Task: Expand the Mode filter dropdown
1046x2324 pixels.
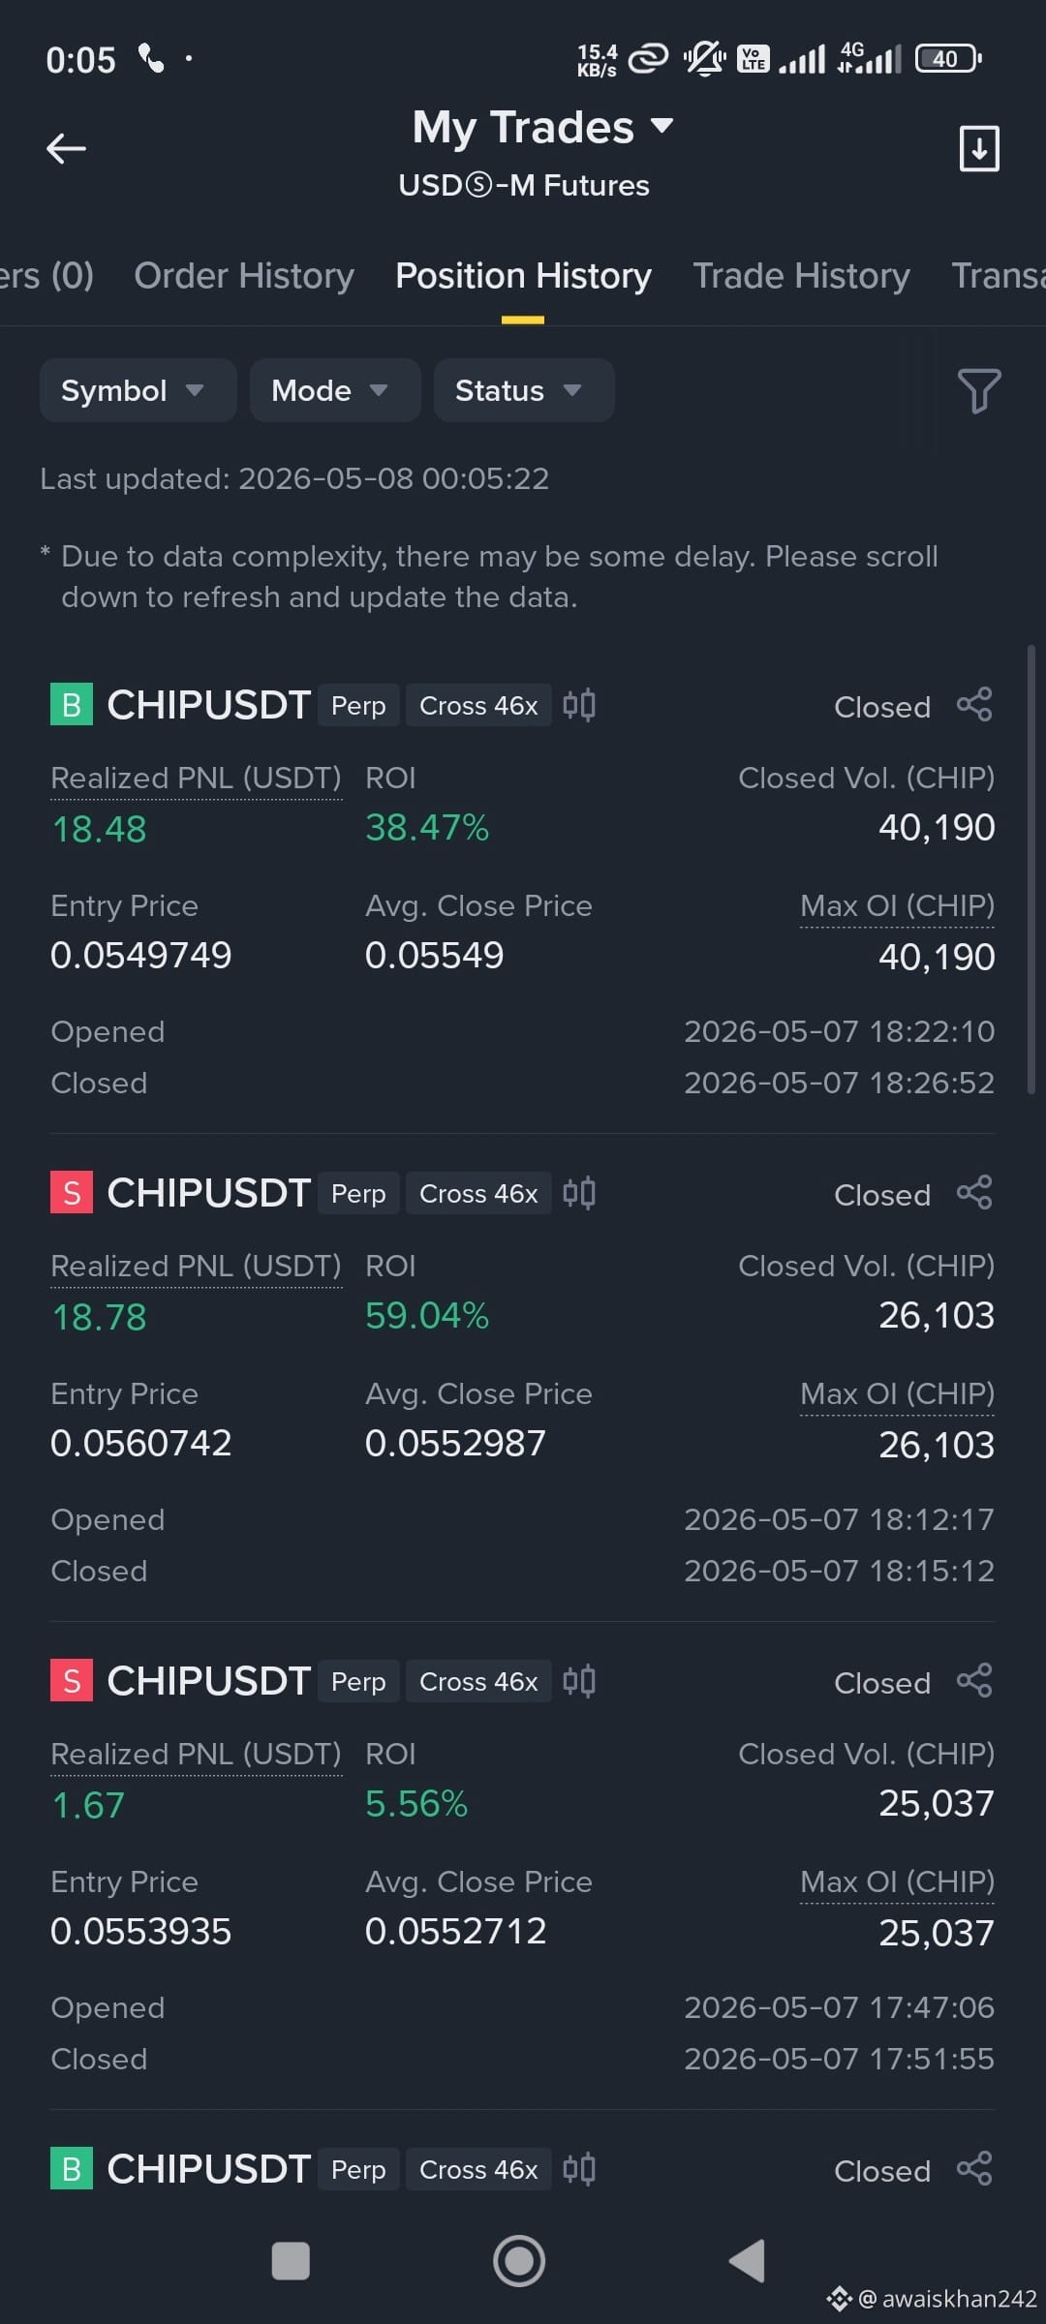Action: (334, 390)
